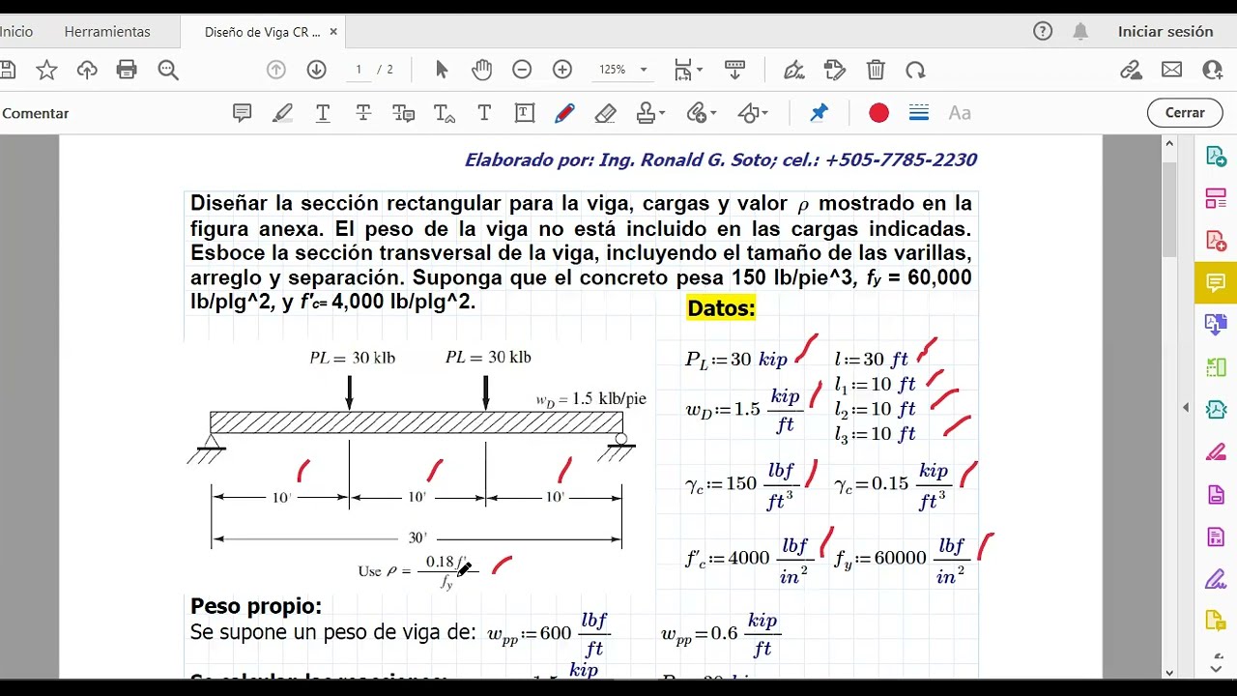Open the Create PDF tool in sidebar
This screenshot has height=696, width=1237.
click(x=1216, y=241)
